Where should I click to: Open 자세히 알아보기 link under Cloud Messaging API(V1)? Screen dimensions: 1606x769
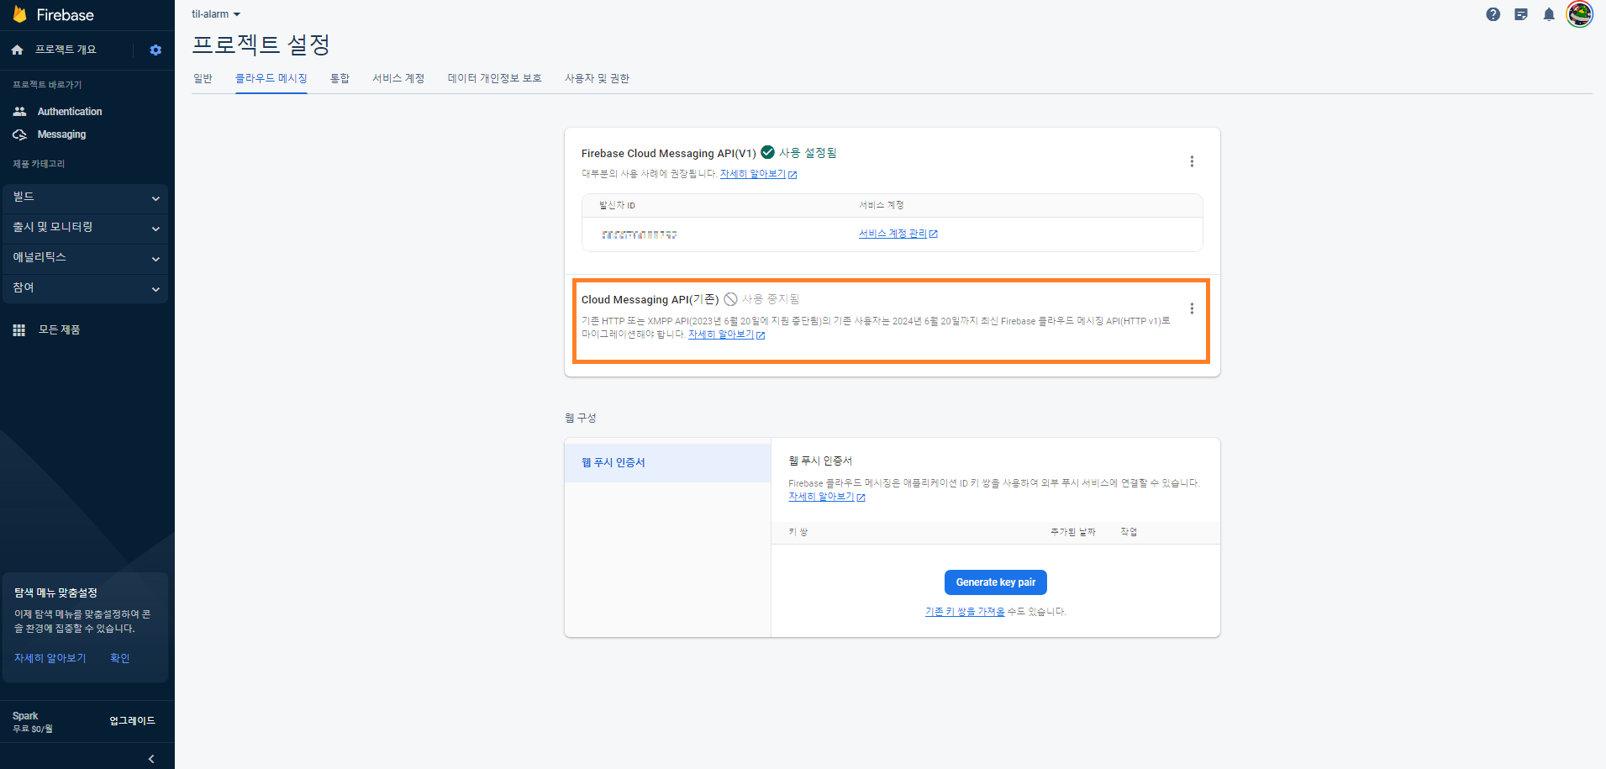click(x=758, y=174)
